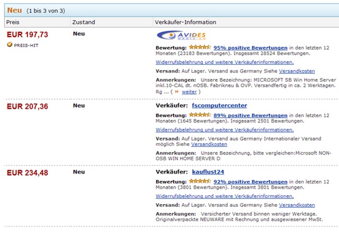View Versandkosten for the fscomputercenter offer
Screen dimensions: 339x235
click(209, 144)
